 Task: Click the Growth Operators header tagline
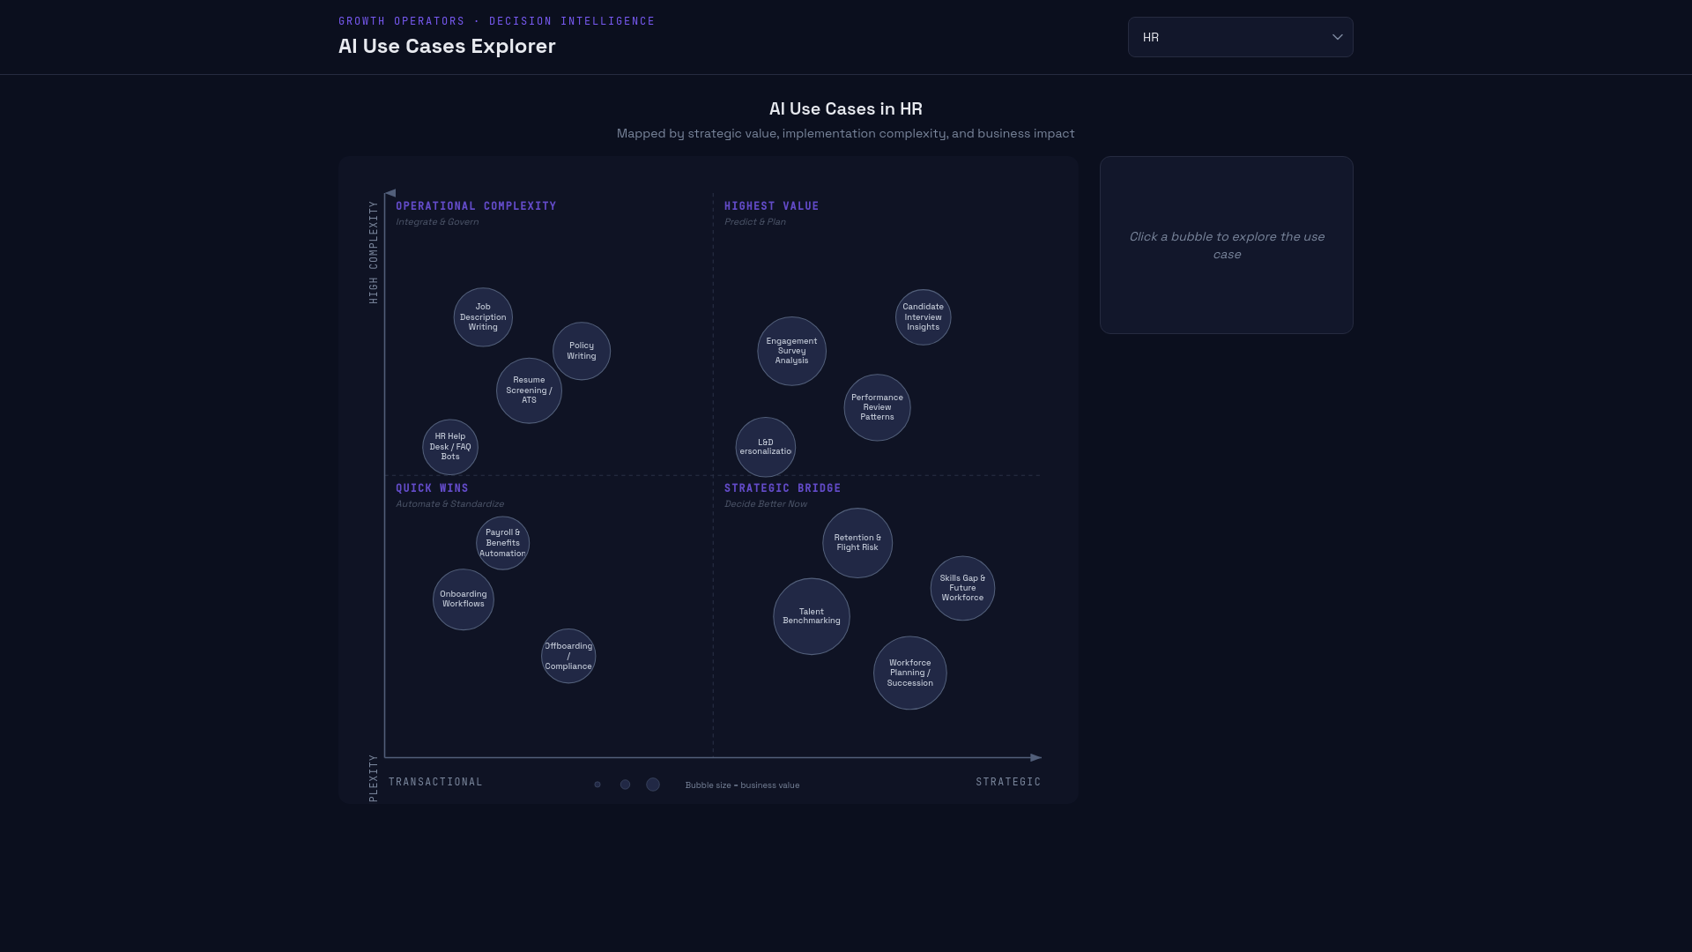point(496,21)
